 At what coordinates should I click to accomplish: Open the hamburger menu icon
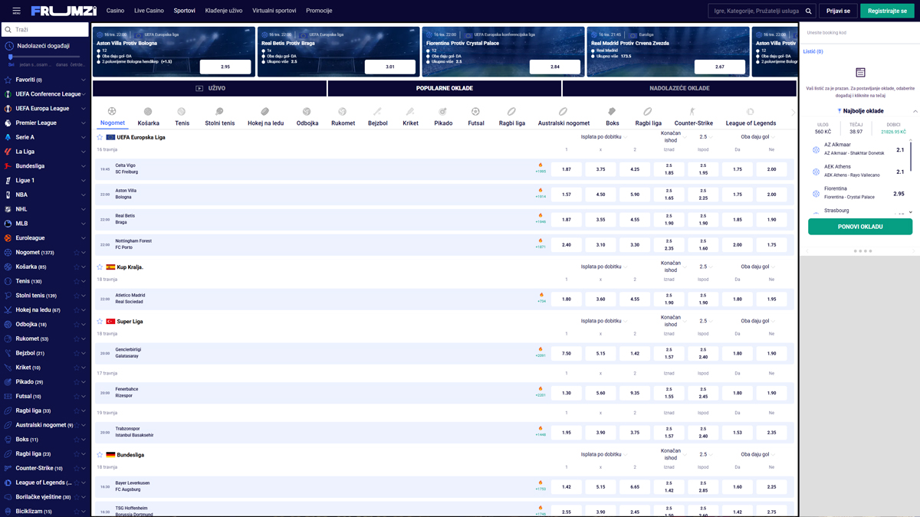click(16, 11)
